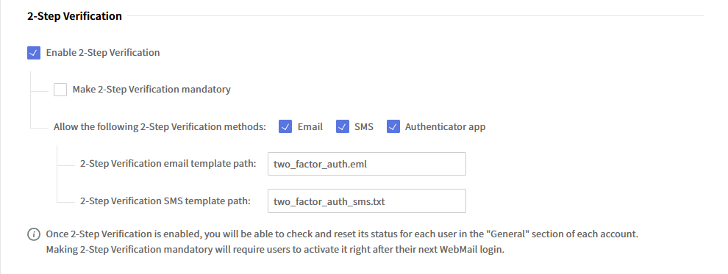The image size is (728, 274).
Task: Focus the email template path field
Action: click(x=367, y=164)
